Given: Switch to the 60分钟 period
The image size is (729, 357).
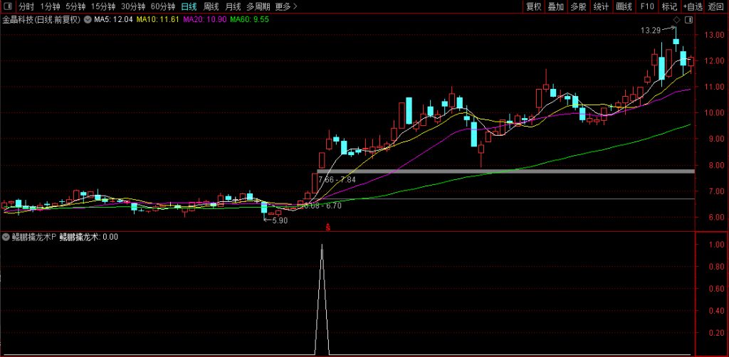Looking at the screenshot, I should click(x=163, y=6).
